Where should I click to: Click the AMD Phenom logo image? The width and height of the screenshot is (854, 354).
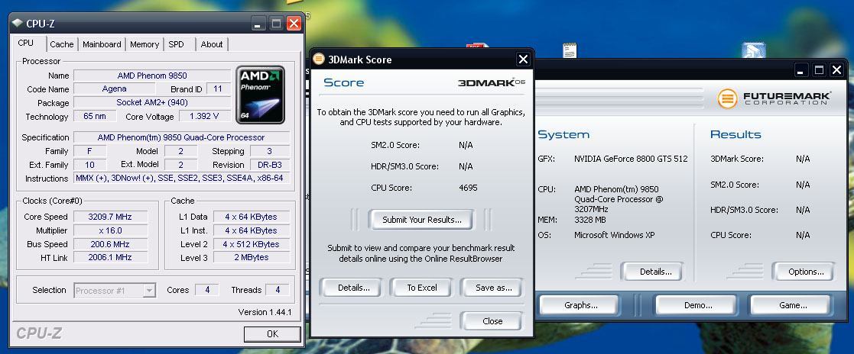[261, 95]
